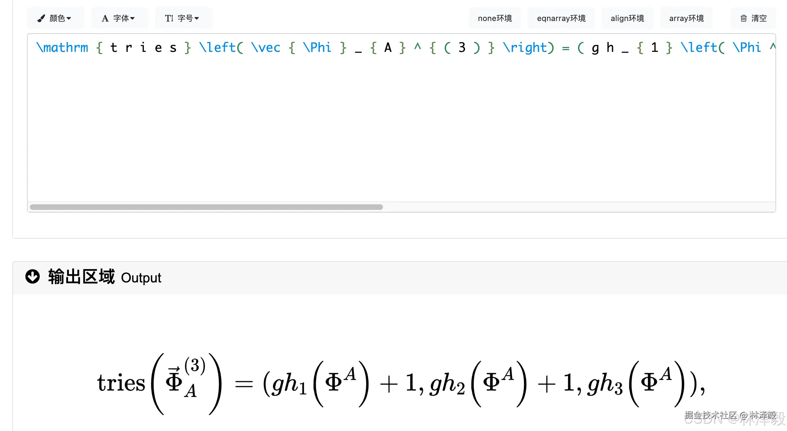This screenshot has width=787, height=431.
Task: Open the 颜色 color dropdown caret
Action: point(69,18)
